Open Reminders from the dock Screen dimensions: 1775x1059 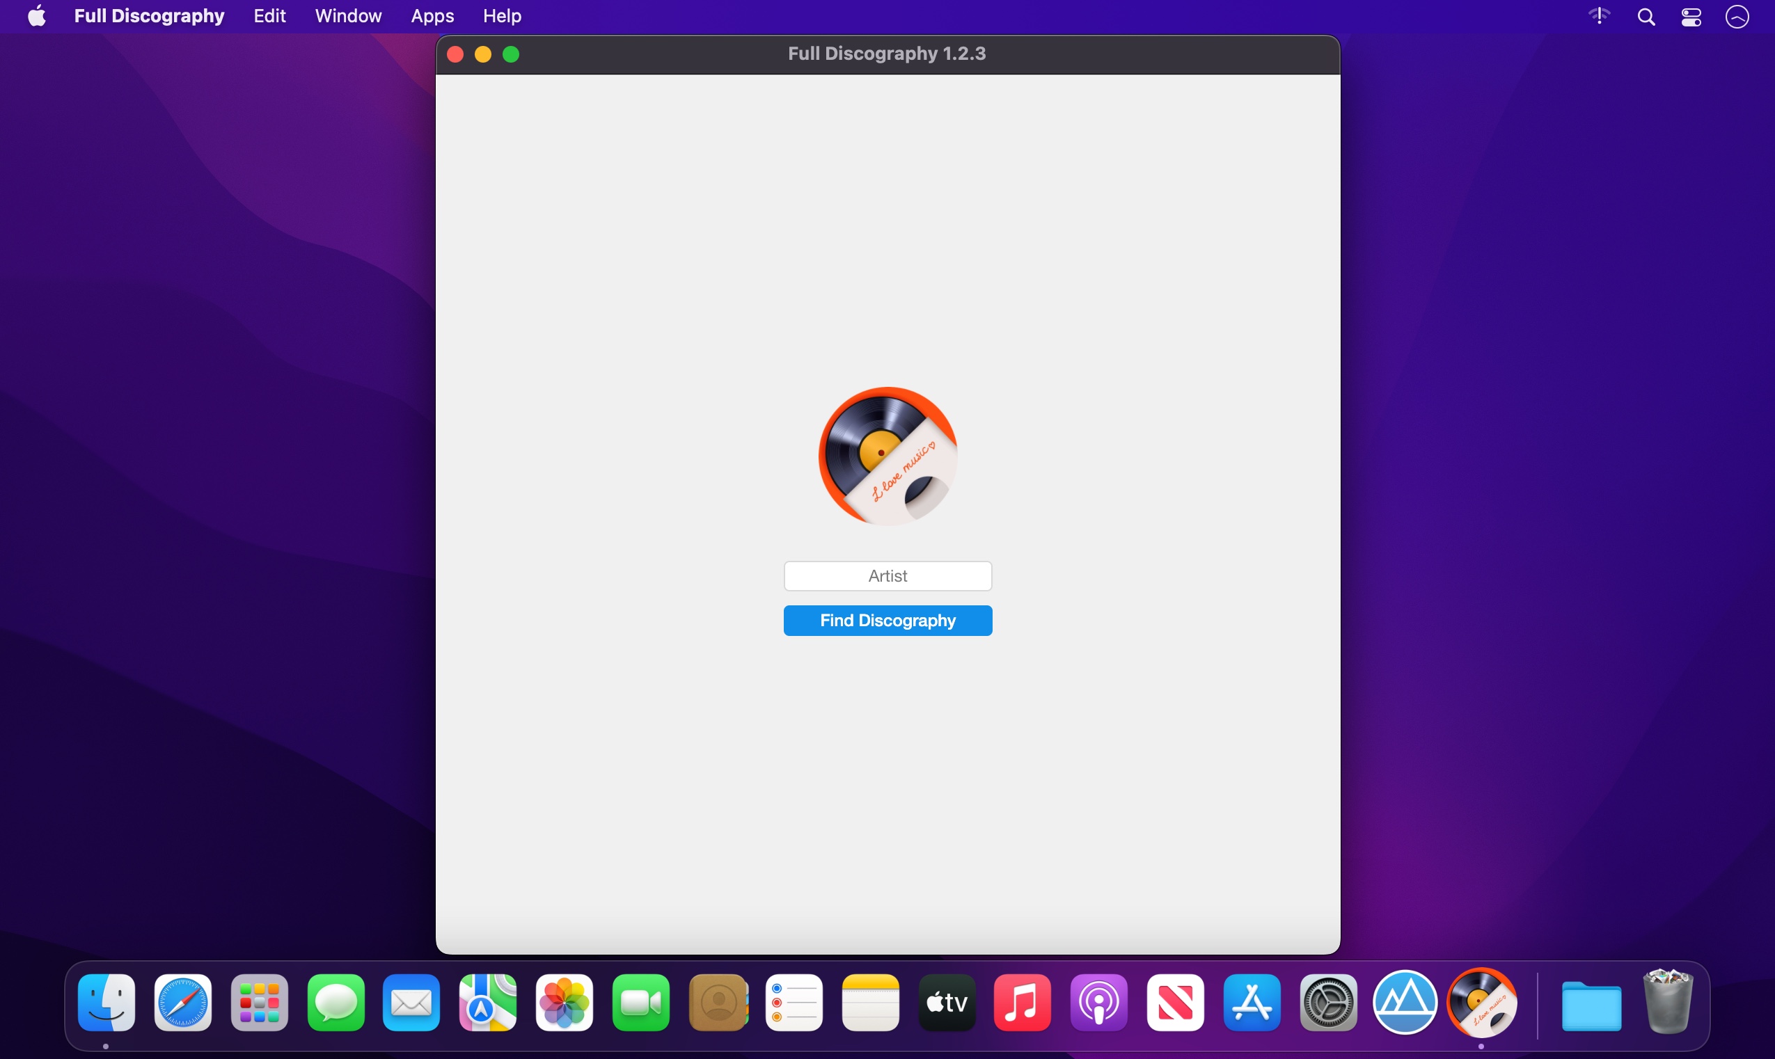(794, 1003)
